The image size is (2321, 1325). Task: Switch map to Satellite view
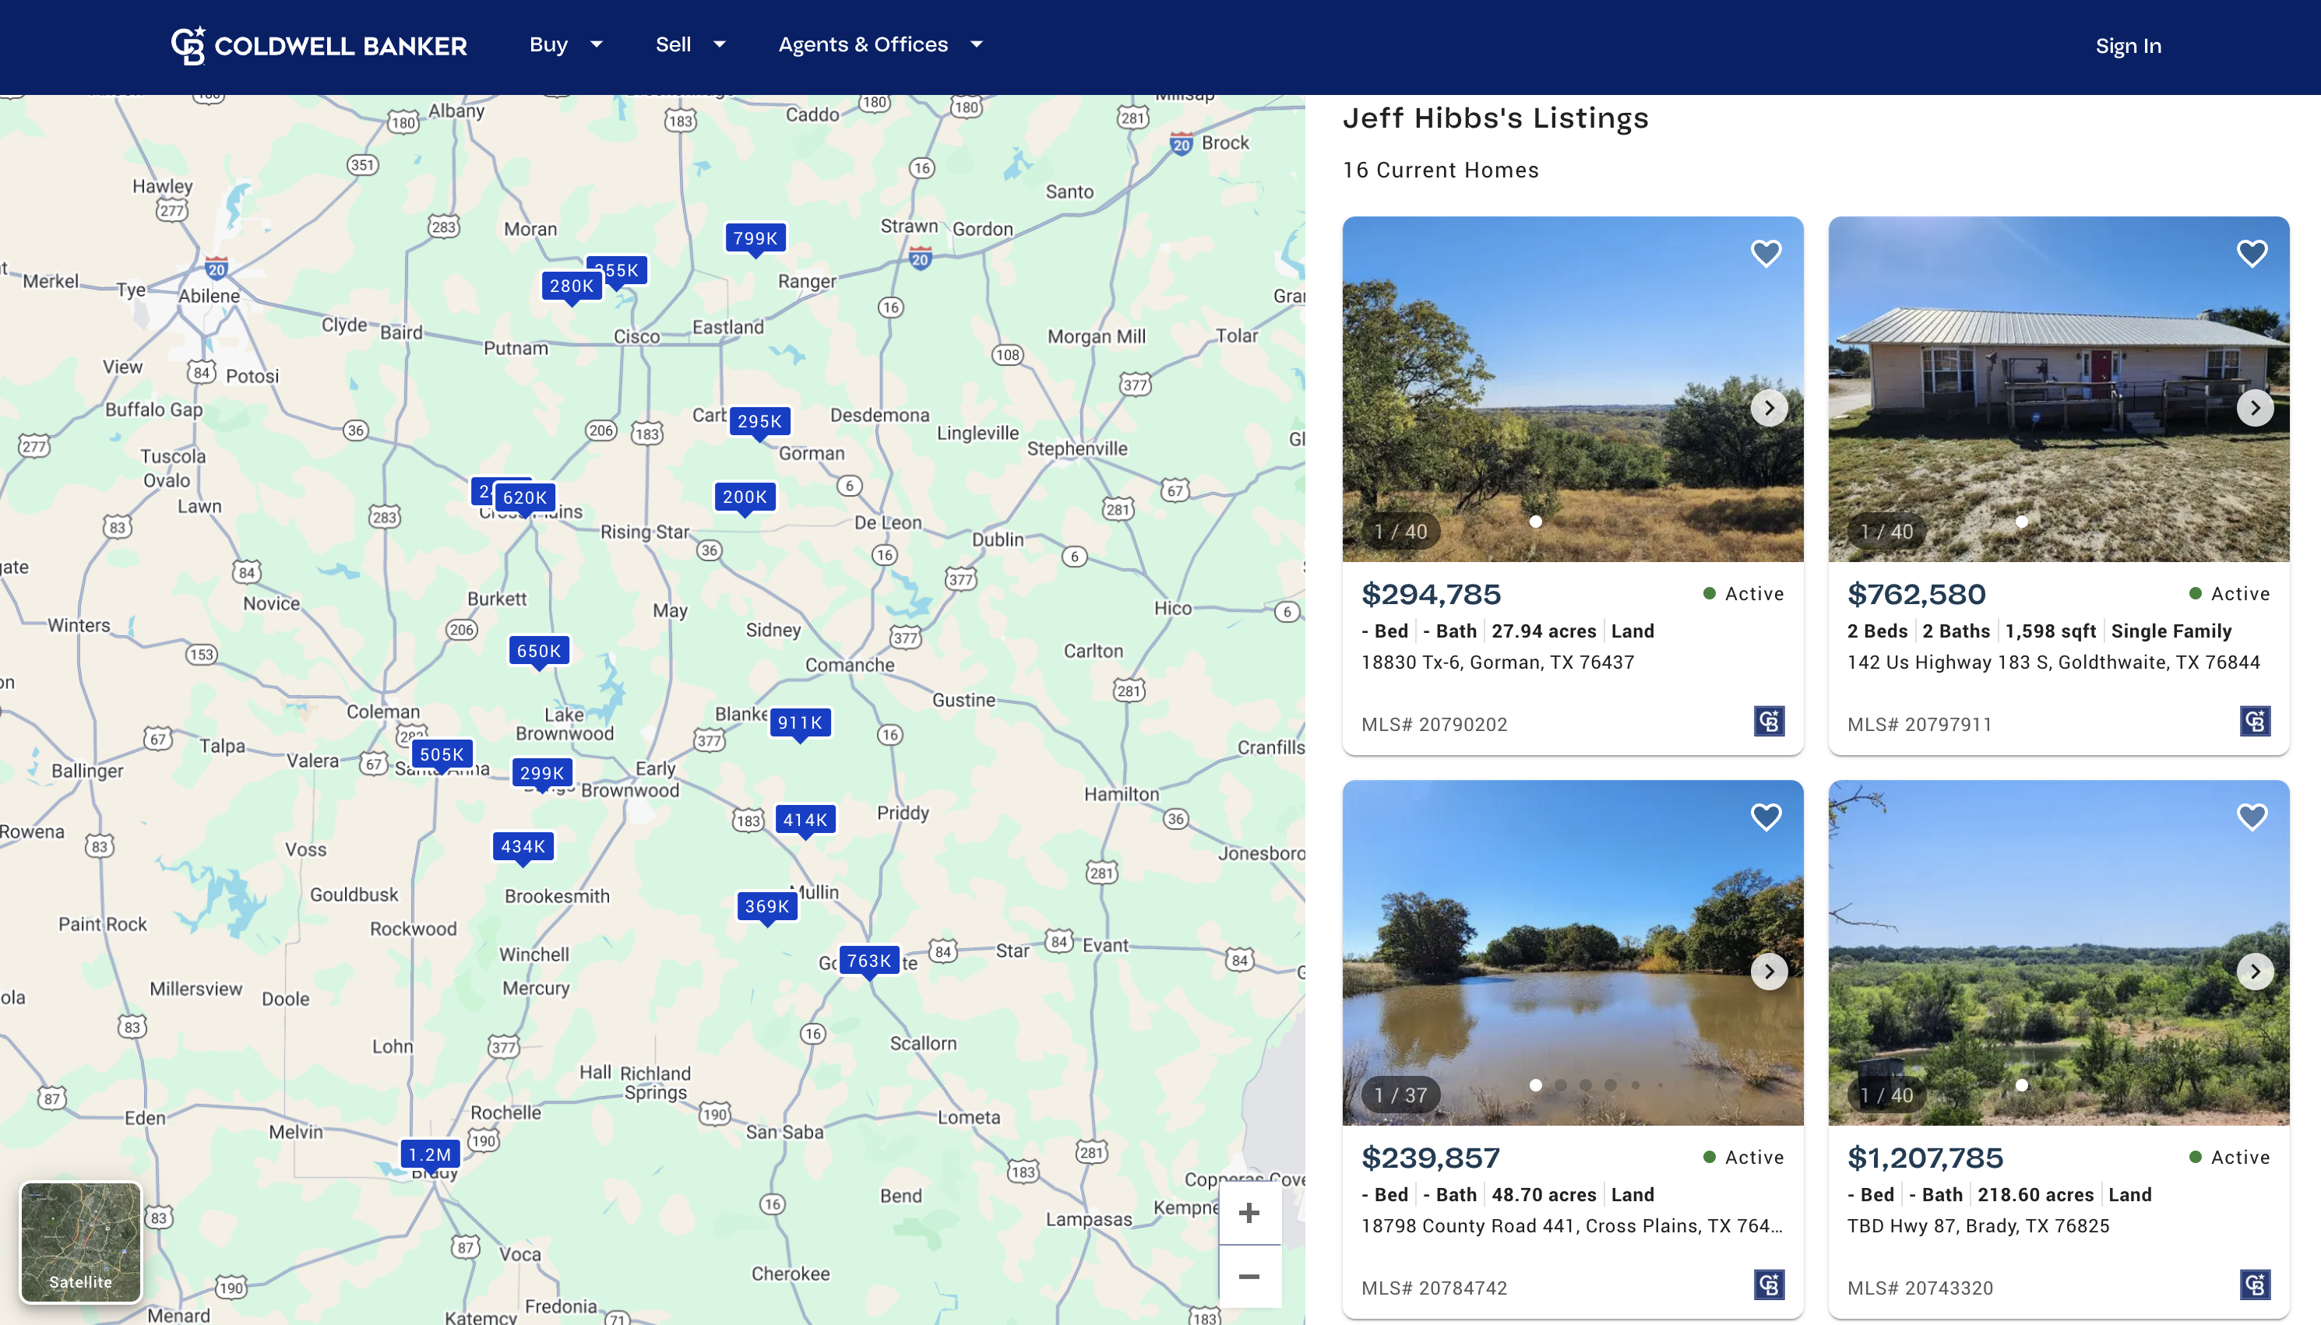click(x=81, y=1242)
